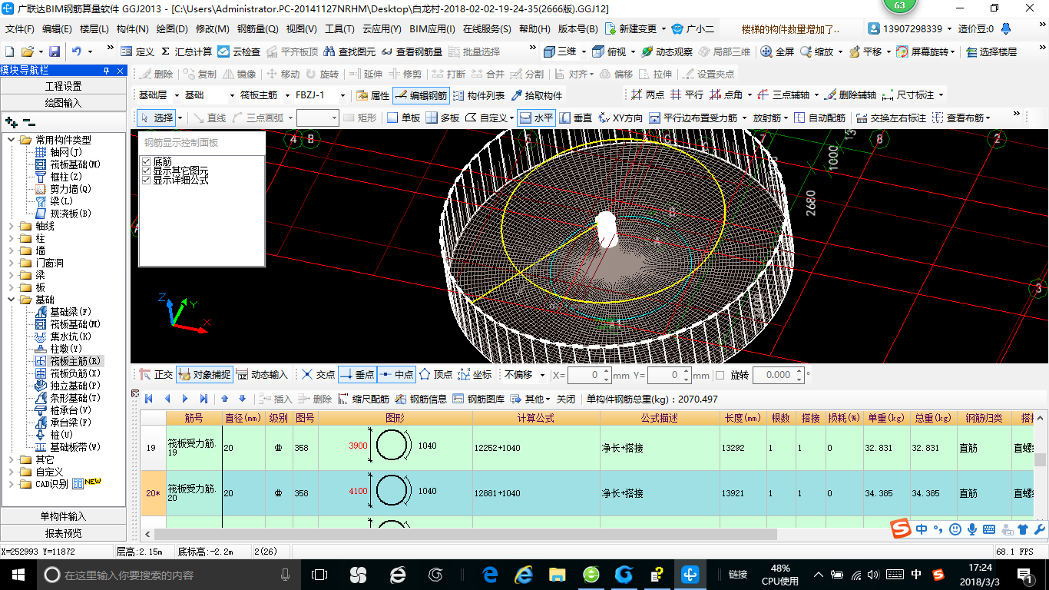This screenshot has height=590, width=1049.
Task: Open 查看钢筋量 rebar quantity view
Action: click(412, 51)
